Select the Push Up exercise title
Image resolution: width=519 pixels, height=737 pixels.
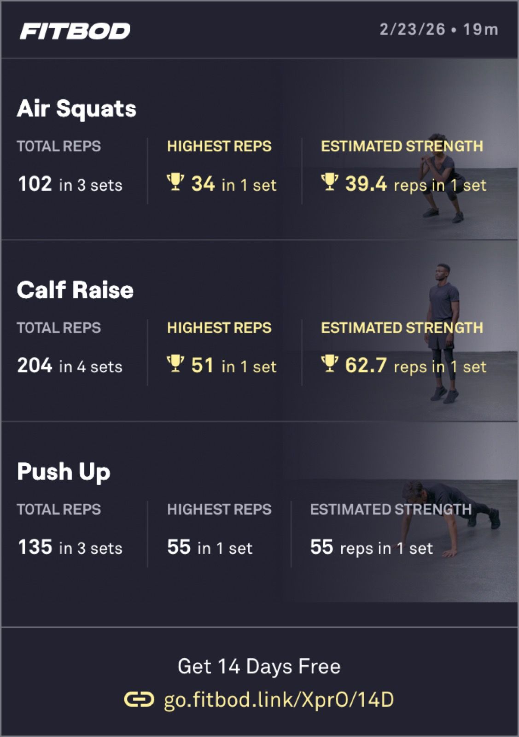tap(64, 472)
